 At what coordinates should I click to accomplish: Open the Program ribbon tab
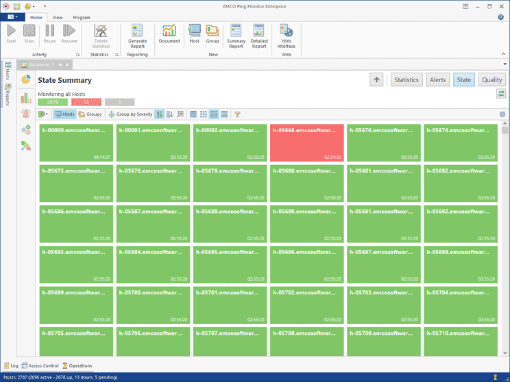(x=81, y=17)
